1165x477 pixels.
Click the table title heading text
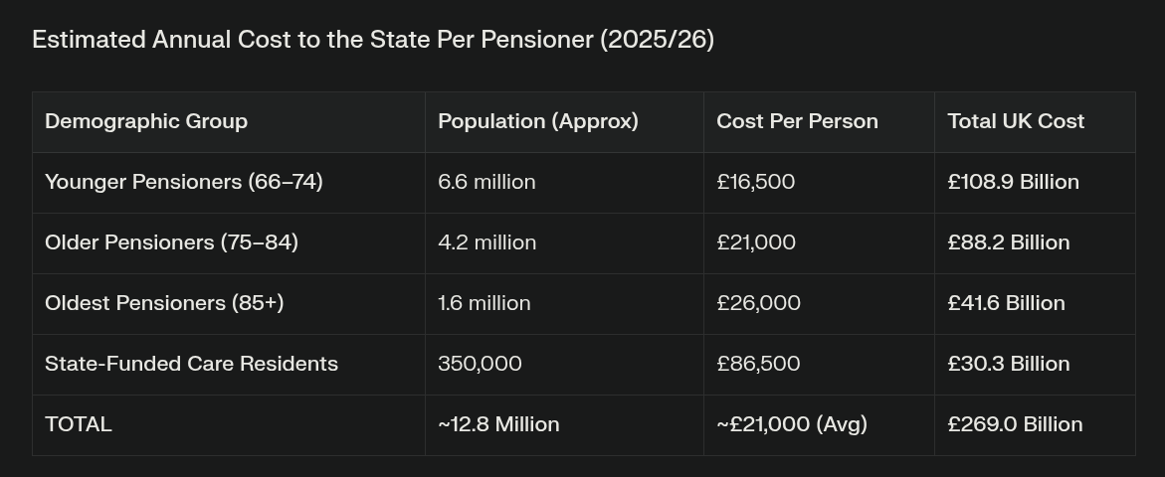pos(373,40)
